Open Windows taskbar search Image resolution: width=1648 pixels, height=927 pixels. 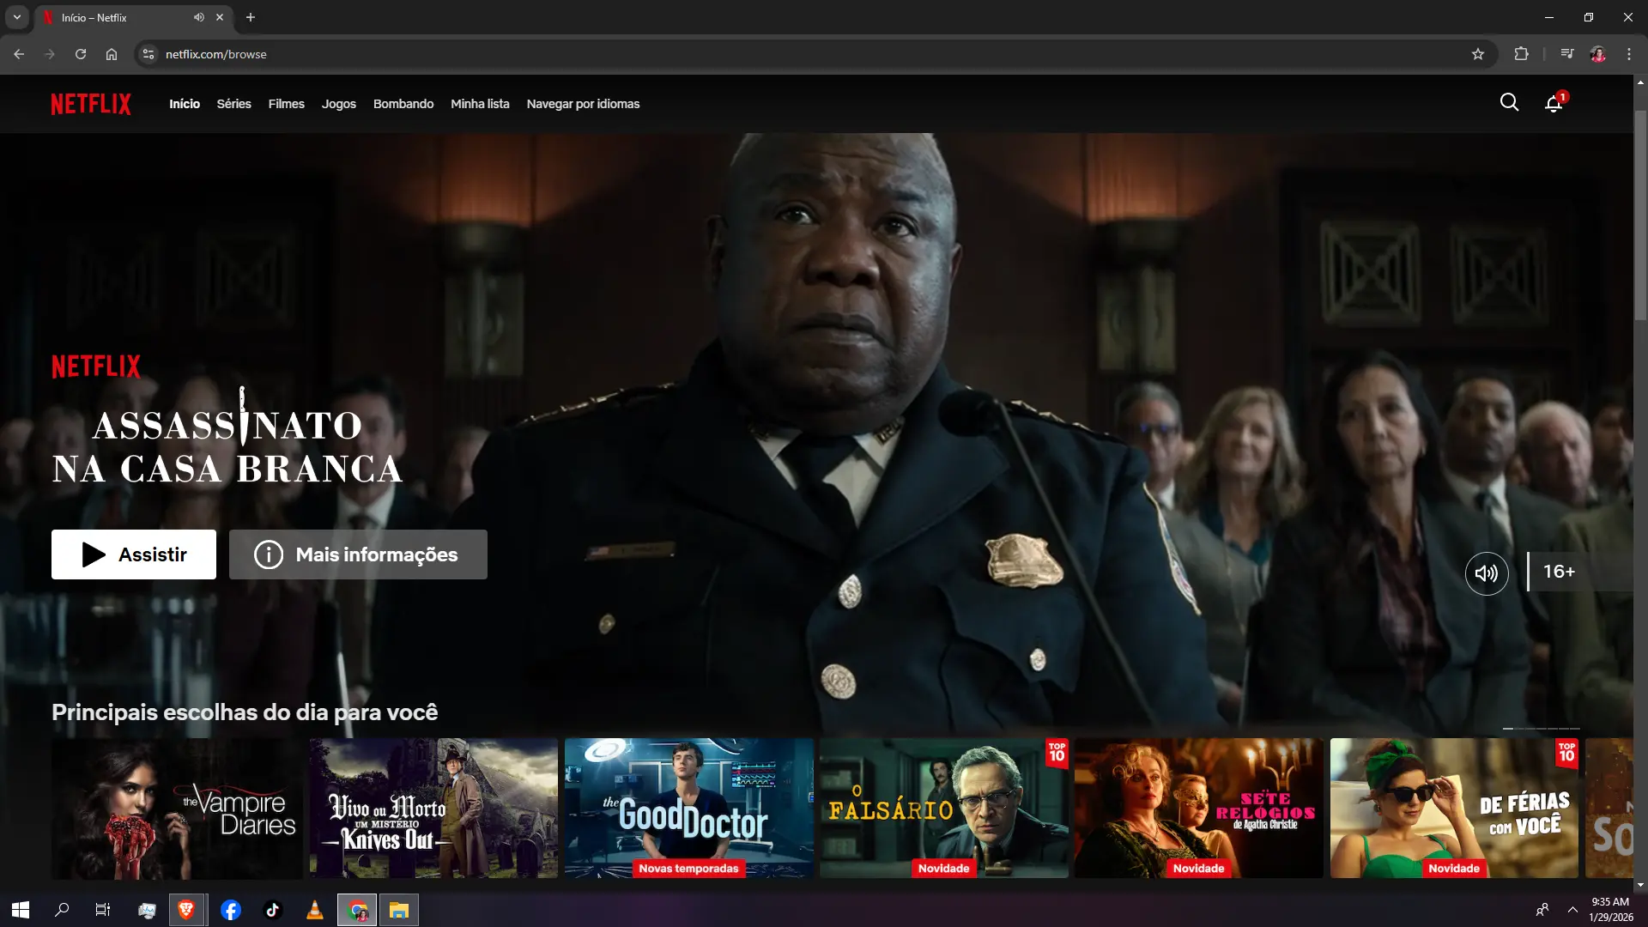click(x=62, y=910)
